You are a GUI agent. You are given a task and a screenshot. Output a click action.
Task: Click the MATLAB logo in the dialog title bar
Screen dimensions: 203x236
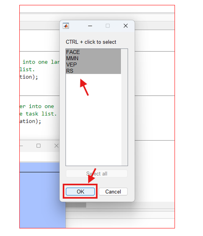66,26
